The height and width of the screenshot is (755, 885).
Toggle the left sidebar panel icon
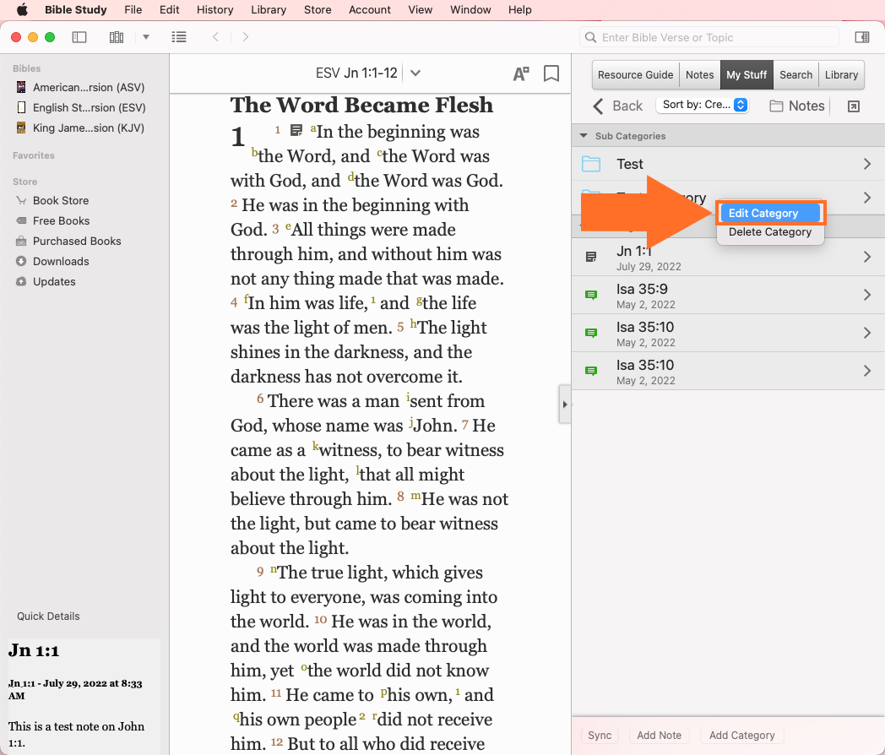coord(79,37)
